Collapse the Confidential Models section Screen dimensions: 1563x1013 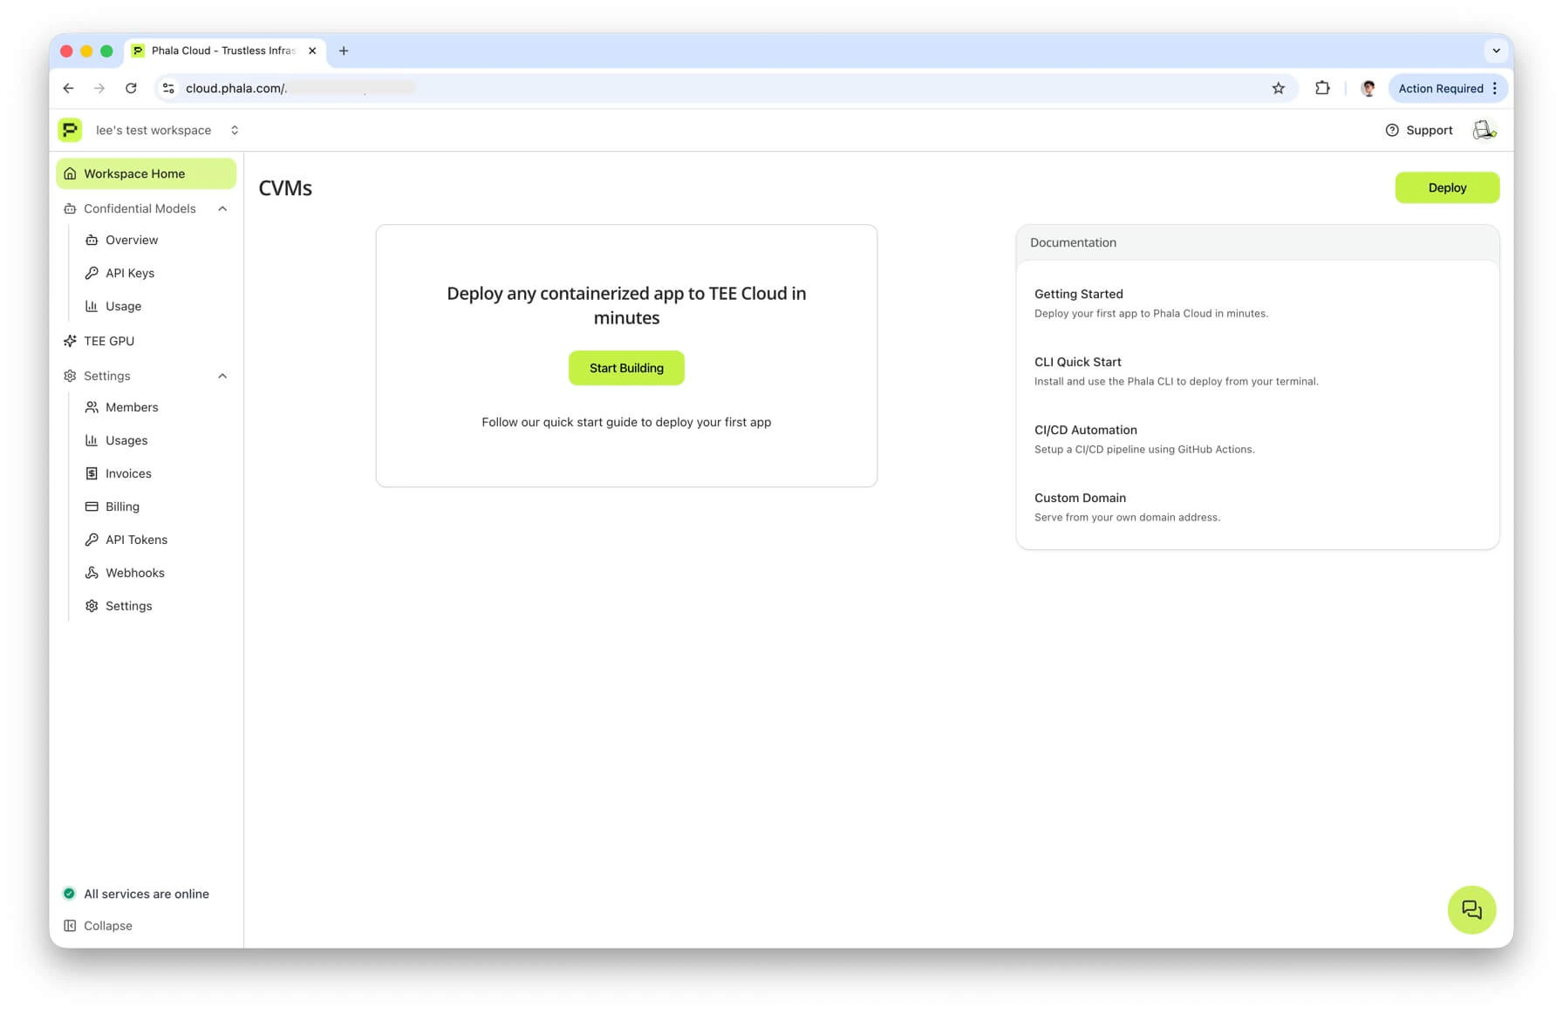(222, 208)
